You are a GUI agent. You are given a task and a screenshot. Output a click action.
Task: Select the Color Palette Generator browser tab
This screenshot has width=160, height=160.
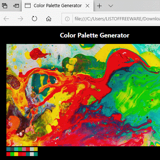coord(58,6)
